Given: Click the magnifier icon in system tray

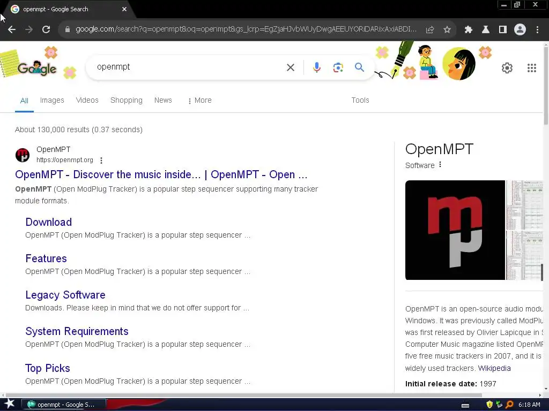Looking at the screenshot, I should pyautogui.click(x=509, y=405).
